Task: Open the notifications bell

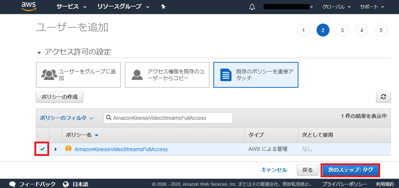Action: coord(252,7)
